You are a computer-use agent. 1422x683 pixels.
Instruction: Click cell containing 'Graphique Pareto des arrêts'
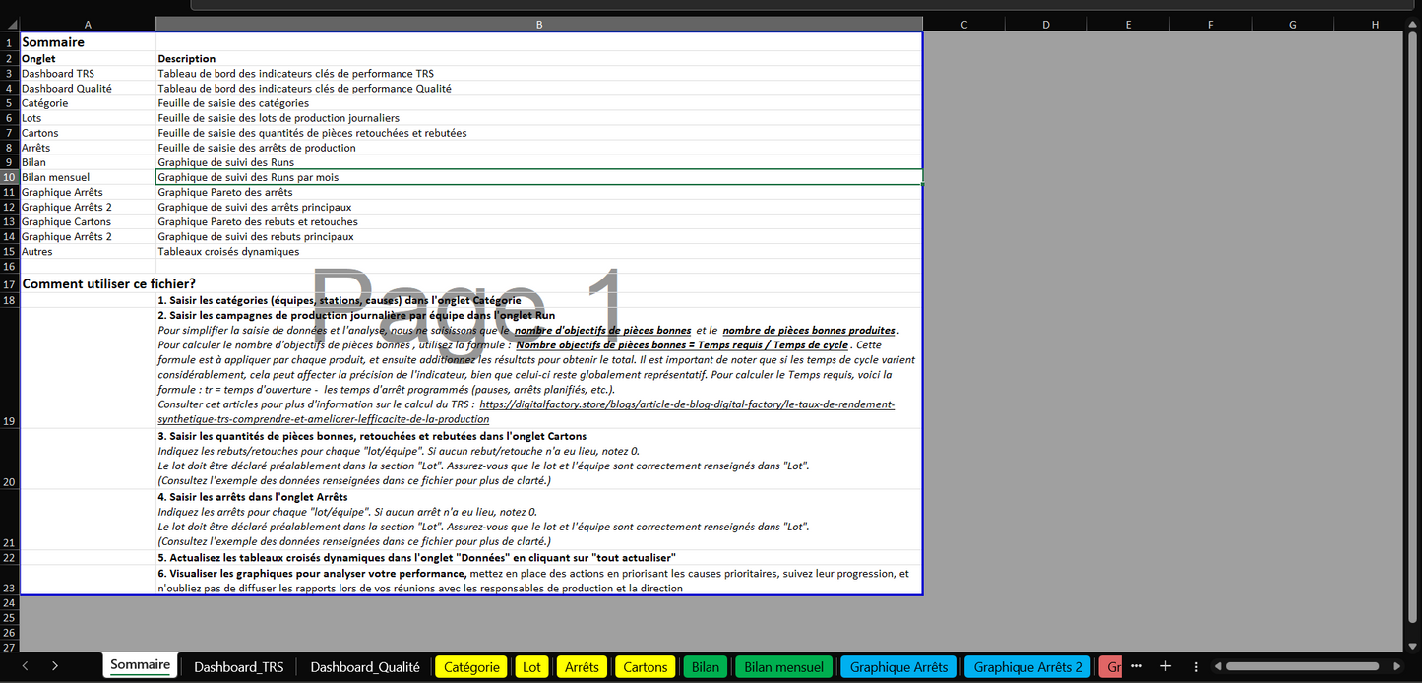[x=225, y=192]
